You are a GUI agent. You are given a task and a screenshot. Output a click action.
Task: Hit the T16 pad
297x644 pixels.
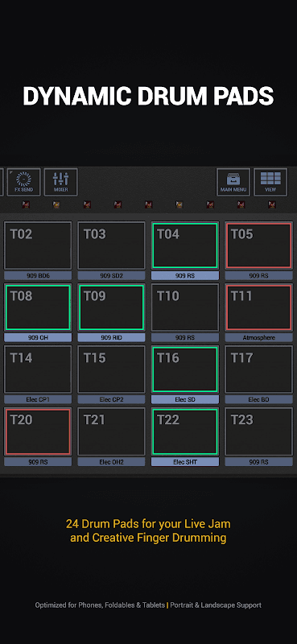[x=185, y=369]
